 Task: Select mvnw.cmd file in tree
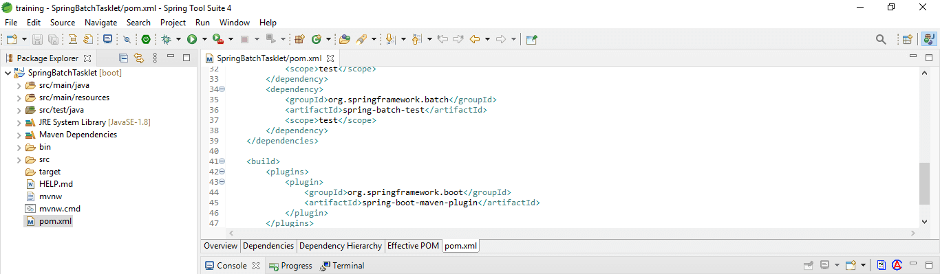coord(59,209)
